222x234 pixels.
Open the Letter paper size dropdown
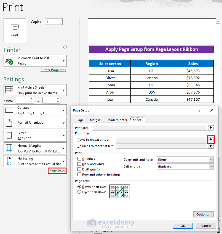tap(64, 136)
